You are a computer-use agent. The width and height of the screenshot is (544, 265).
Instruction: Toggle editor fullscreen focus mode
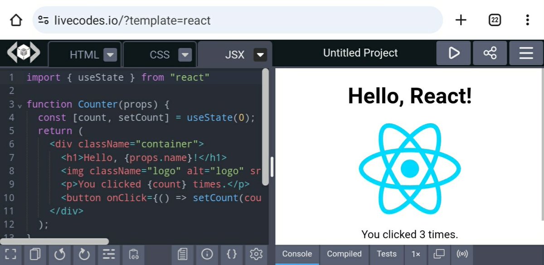click(x=10, y=254)
